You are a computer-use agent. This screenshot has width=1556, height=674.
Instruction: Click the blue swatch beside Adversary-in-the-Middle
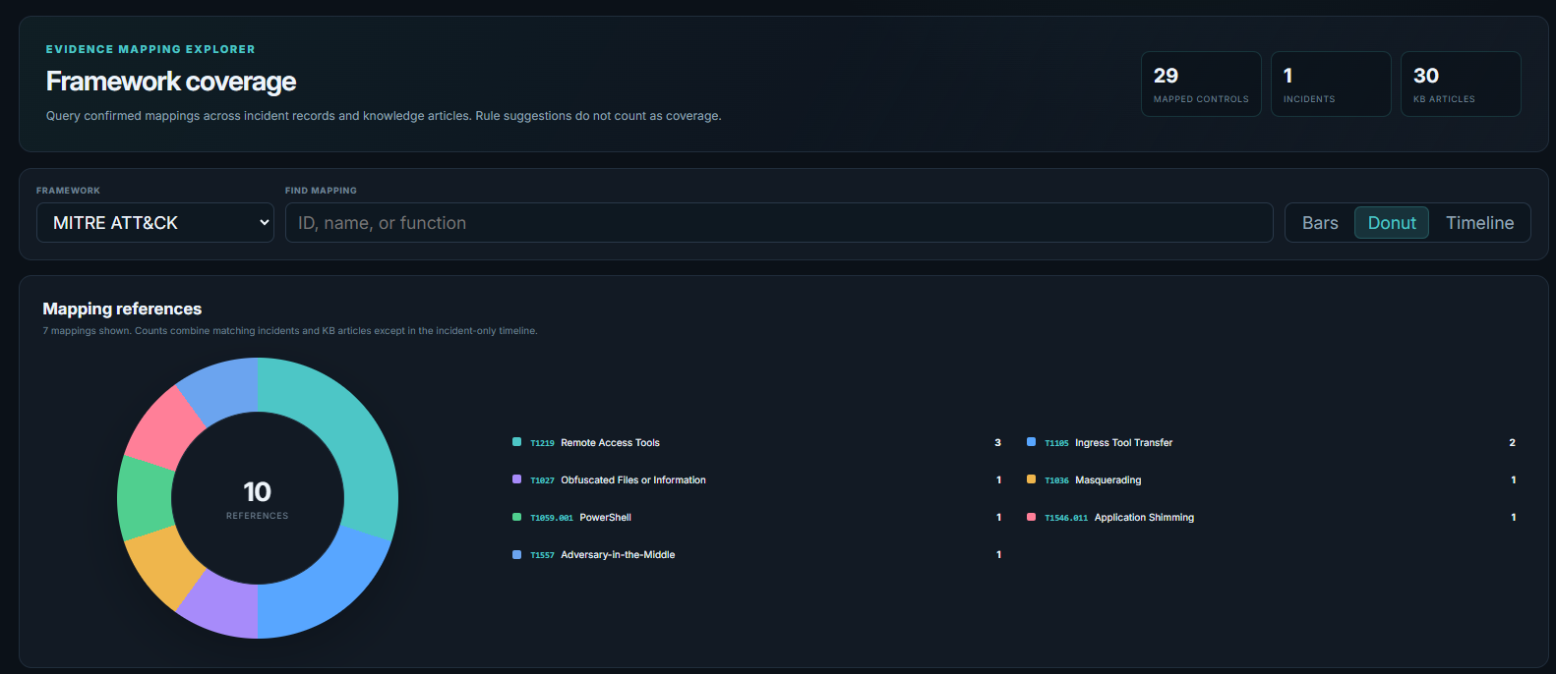[517, 554]
